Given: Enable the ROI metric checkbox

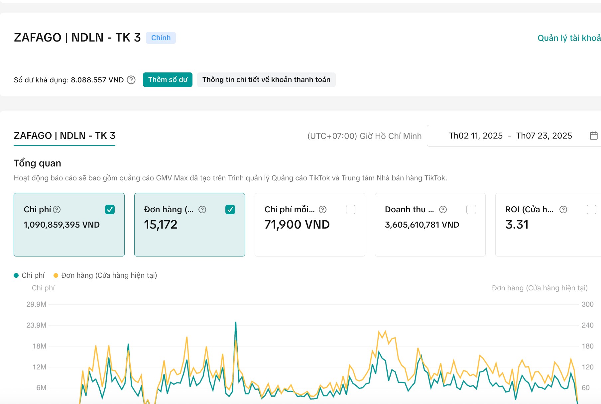Looking at the screenshot, I should 591,209.
